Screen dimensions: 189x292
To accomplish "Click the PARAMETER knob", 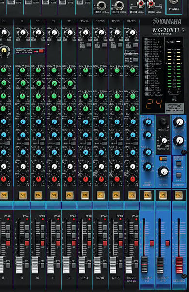I will point(164,140).
